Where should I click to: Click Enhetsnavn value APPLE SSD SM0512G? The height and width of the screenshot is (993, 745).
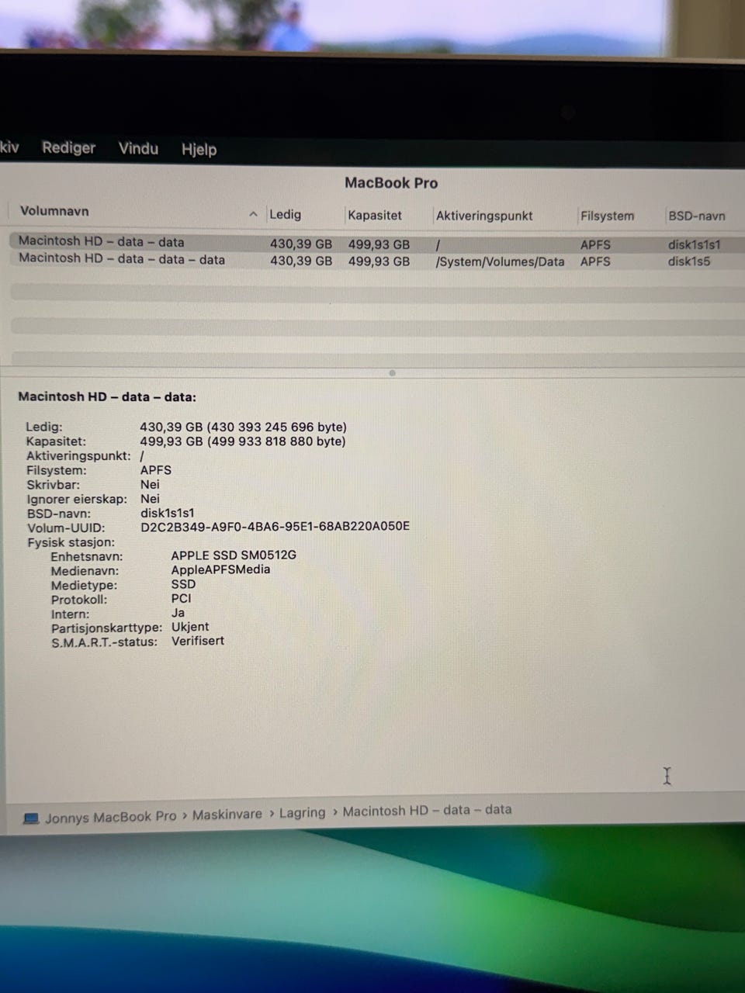click(x=234, y=555)
